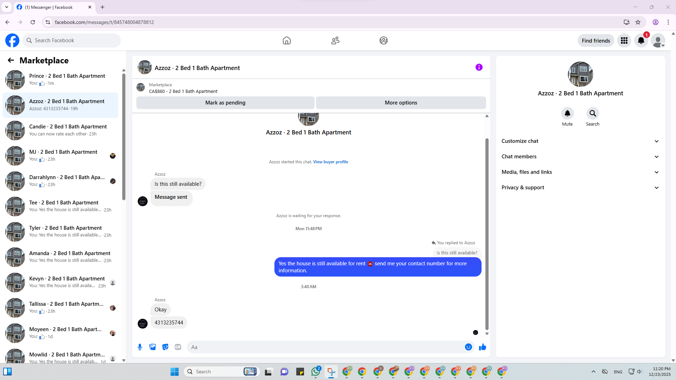This screenshot has height=380, width=676.
Task: Open the Facebook menu grid icon
Action: (624, 40)
